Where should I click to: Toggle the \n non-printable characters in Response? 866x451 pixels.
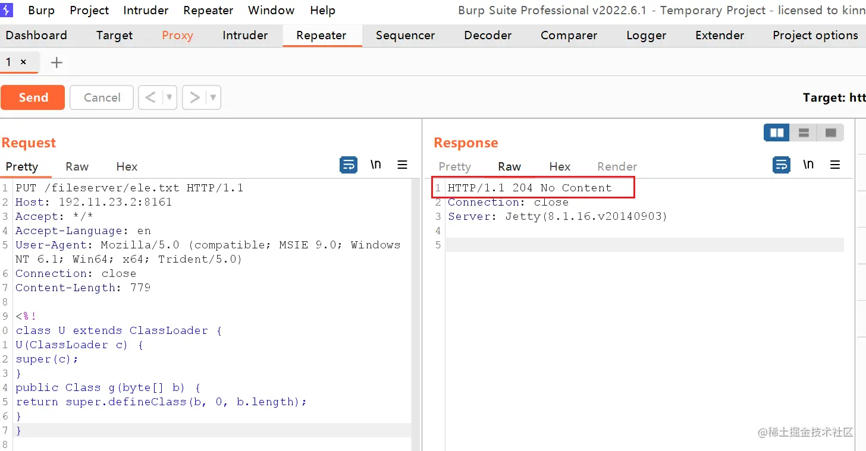point(808,165)
